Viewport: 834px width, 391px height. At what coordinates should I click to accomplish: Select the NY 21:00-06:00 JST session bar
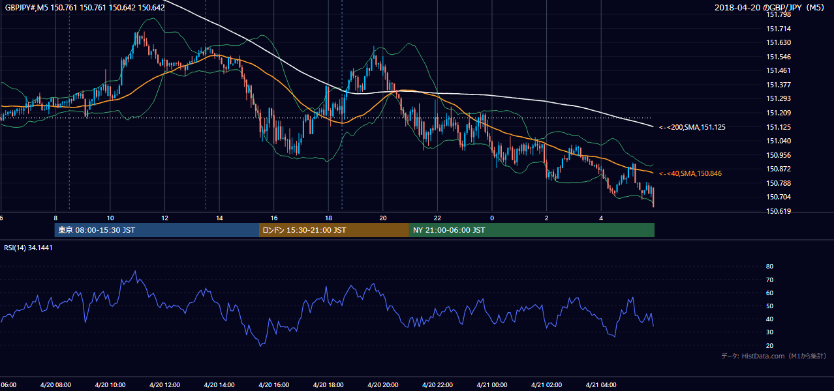click(x=532, y=230)
